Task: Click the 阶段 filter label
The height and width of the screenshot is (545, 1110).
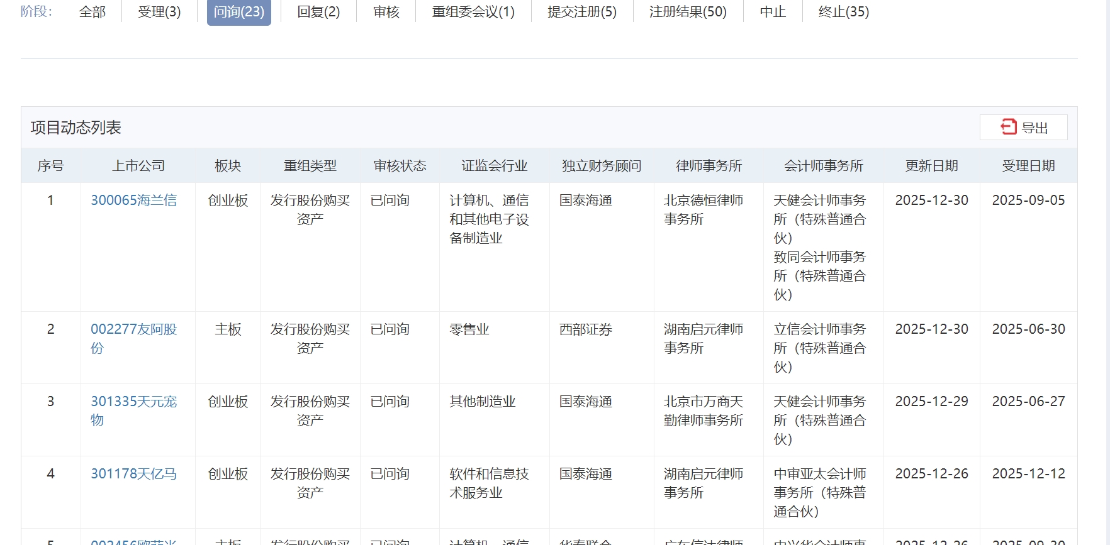Action: [x=36, y=11]
